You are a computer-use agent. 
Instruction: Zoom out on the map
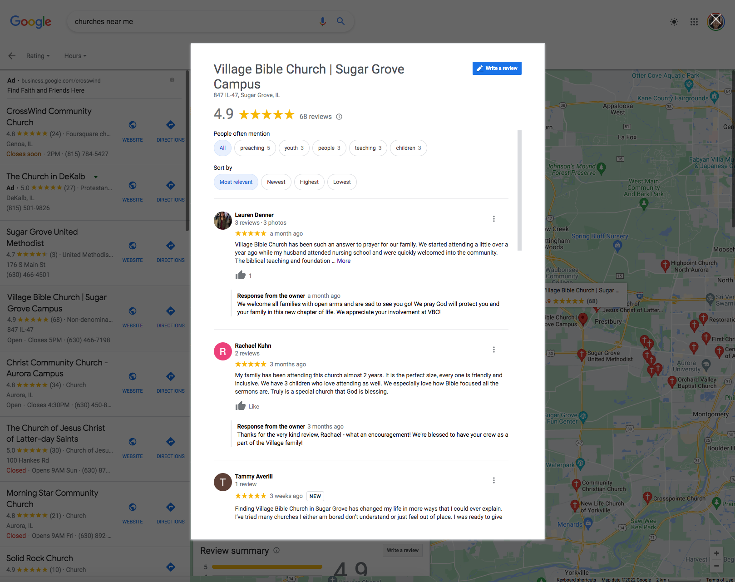point(716,566)
